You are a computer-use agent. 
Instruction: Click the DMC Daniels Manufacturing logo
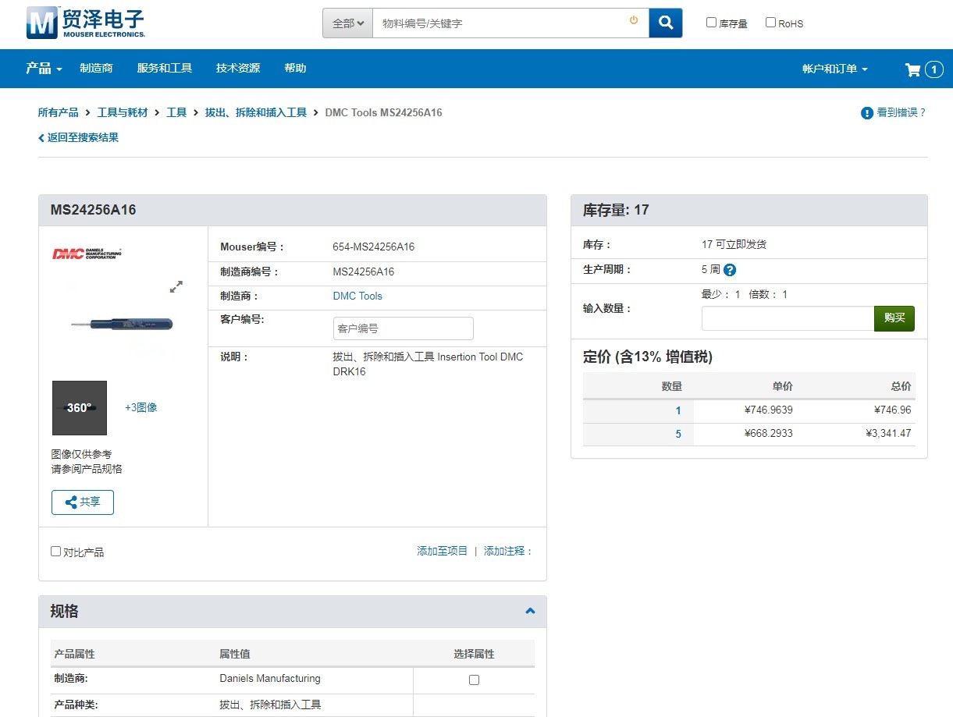coord(87,254)
